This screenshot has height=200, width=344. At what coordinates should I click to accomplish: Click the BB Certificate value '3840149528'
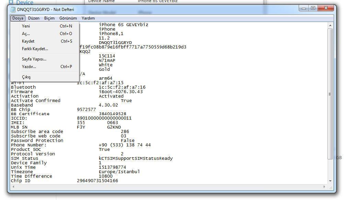coord(113,114)
